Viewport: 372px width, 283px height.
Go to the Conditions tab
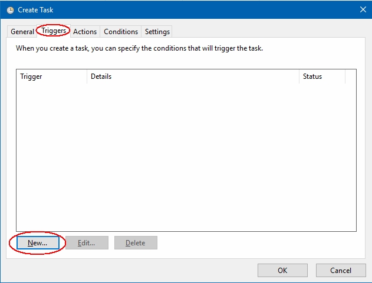click(x=121, y=32)
